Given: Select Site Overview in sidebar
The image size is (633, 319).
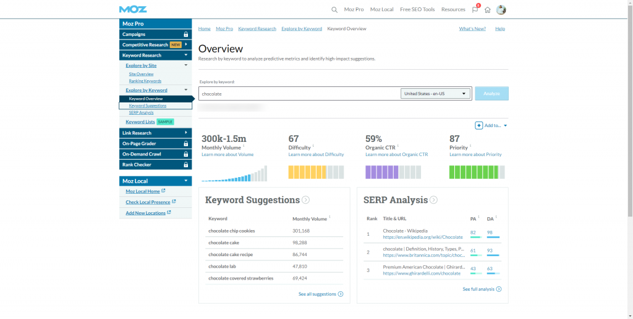Looking at the screenshot, I should [x=142, y=74].
